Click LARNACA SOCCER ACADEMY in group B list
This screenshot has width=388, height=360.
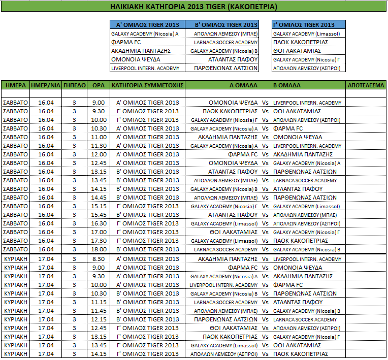pyautogui.click(x=225, y=42)
